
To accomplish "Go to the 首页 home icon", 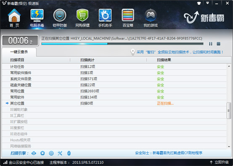I will 14,18.
